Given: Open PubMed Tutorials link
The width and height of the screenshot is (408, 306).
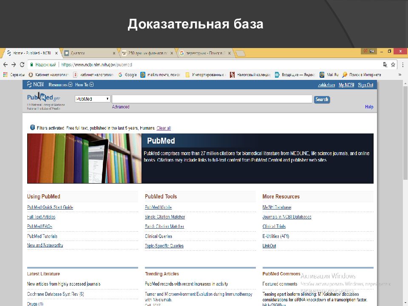Looking at the screenshot, I should coord(42,236).
